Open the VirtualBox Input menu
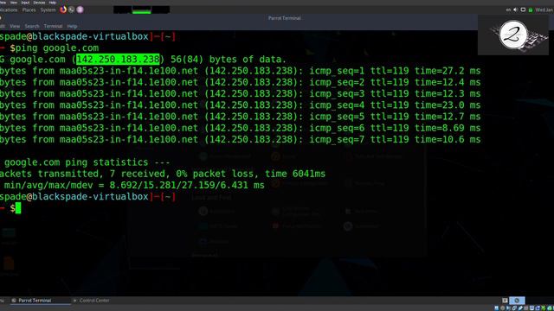Viewport: 554px width, 311px height. (x=25, y=3)
